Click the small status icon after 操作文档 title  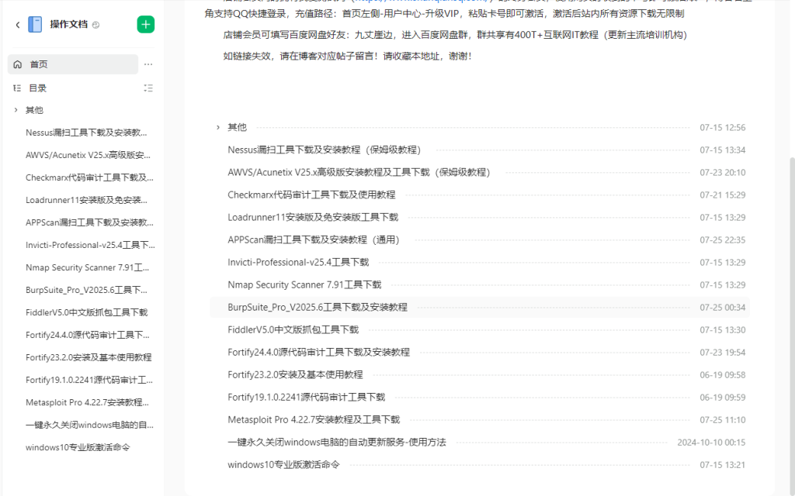[95, 25]
